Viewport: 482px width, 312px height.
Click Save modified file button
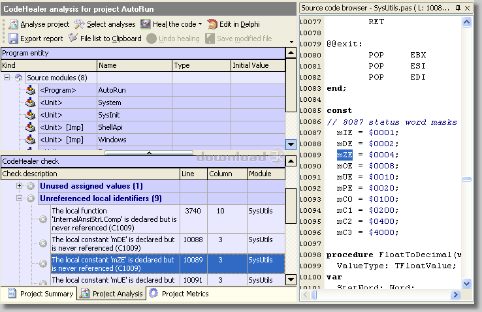239,39
